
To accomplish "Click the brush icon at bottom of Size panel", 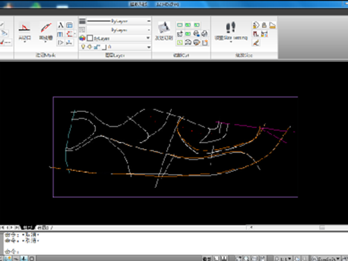I will 256,42.
